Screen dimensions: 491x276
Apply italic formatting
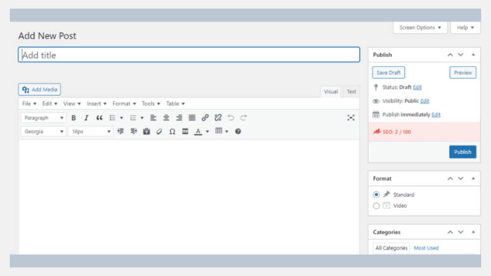coord(87,118)
